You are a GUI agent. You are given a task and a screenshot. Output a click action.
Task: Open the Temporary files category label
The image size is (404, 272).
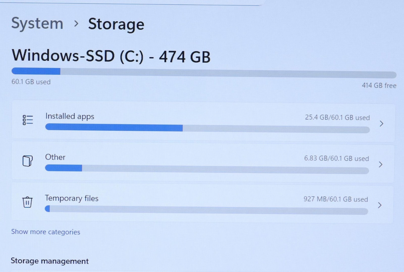[x=71, y=198]
